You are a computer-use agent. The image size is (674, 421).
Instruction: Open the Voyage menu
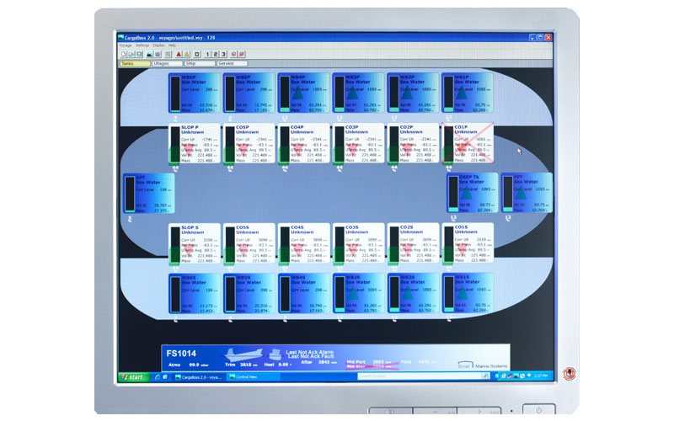[x=126, y=45]
